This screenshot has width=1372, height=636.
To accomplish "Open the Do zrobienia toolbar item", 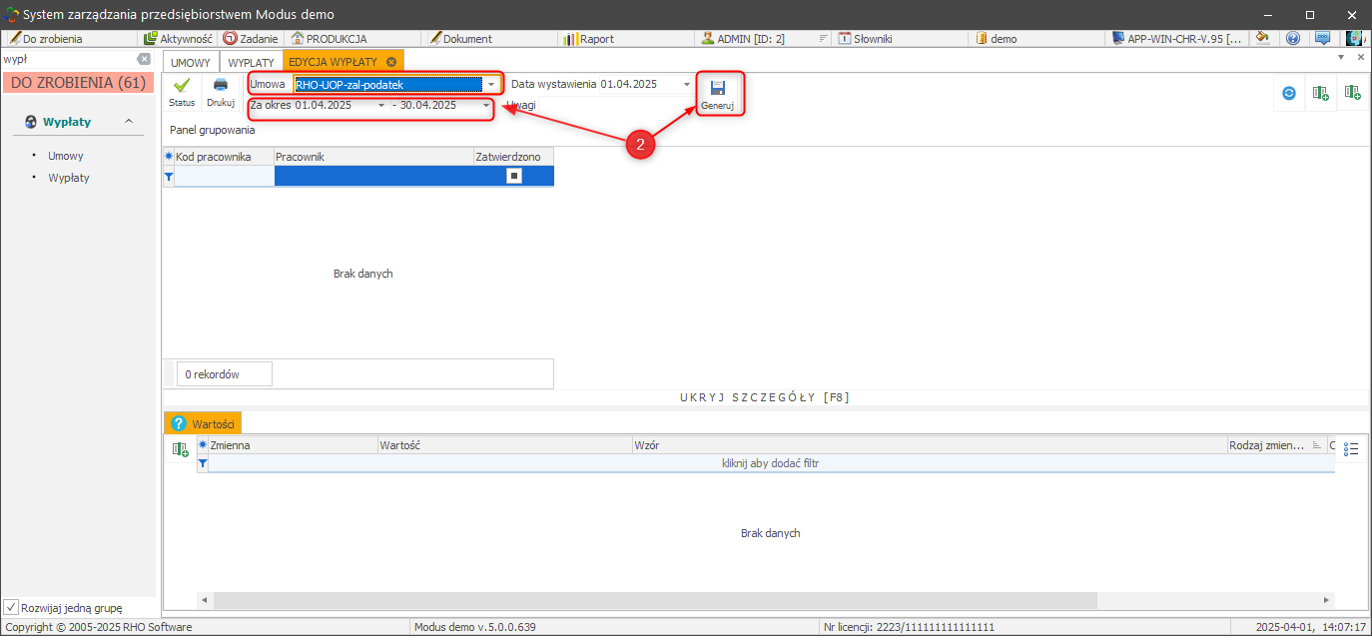I will (46, 38).
